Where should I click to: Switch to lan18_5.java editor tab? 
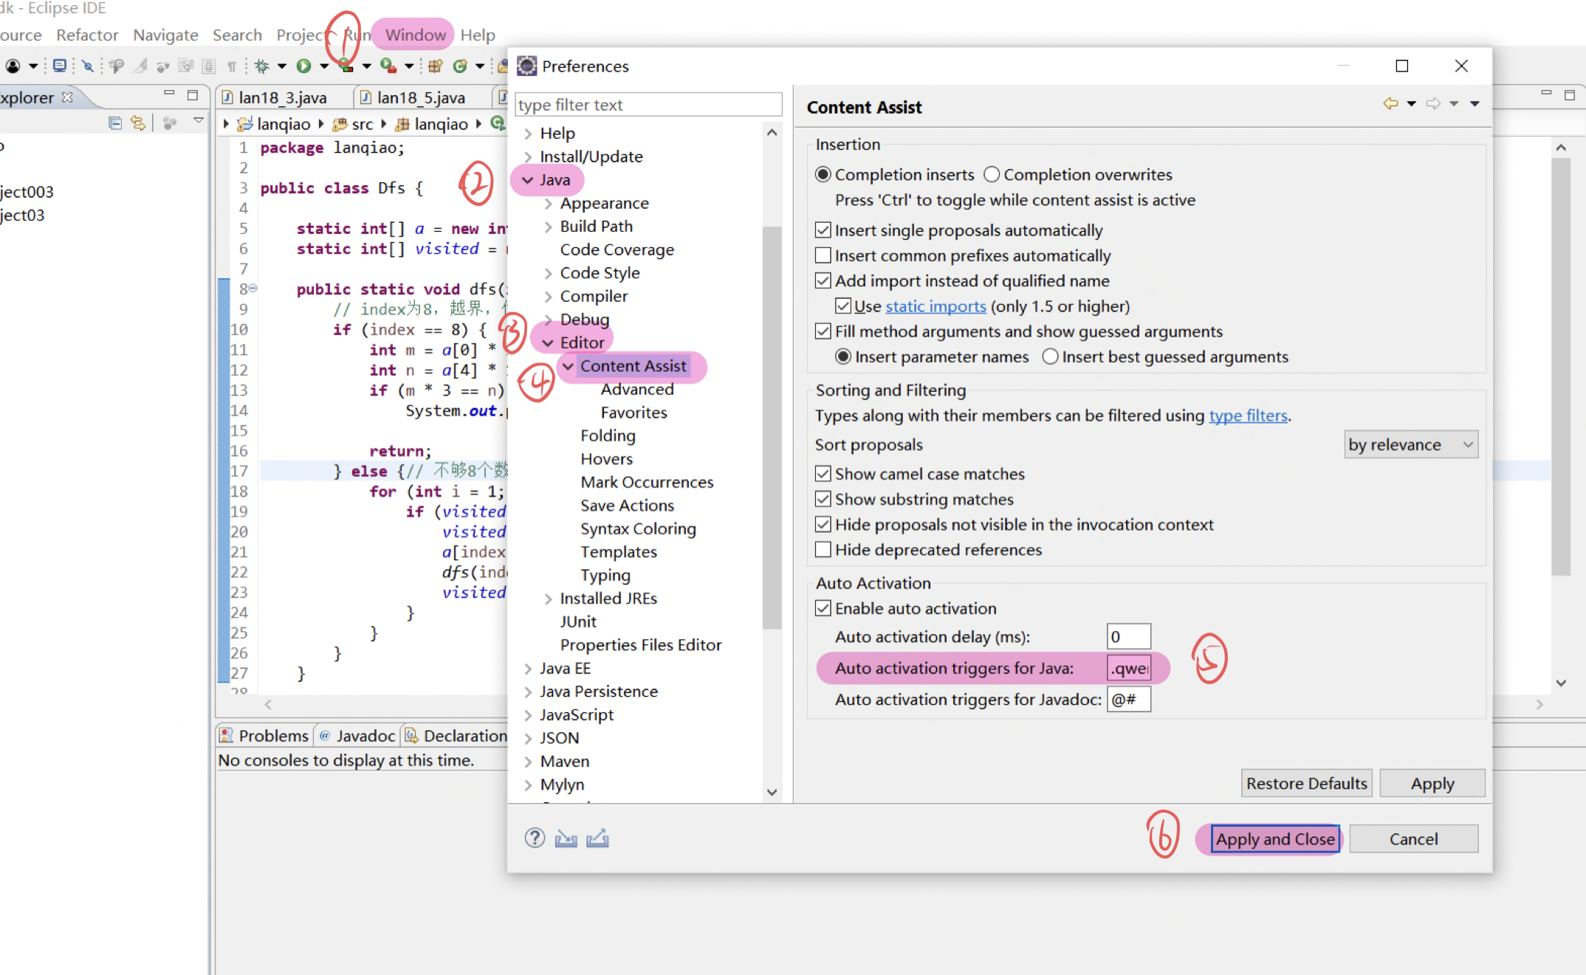(x=421, y=97)
